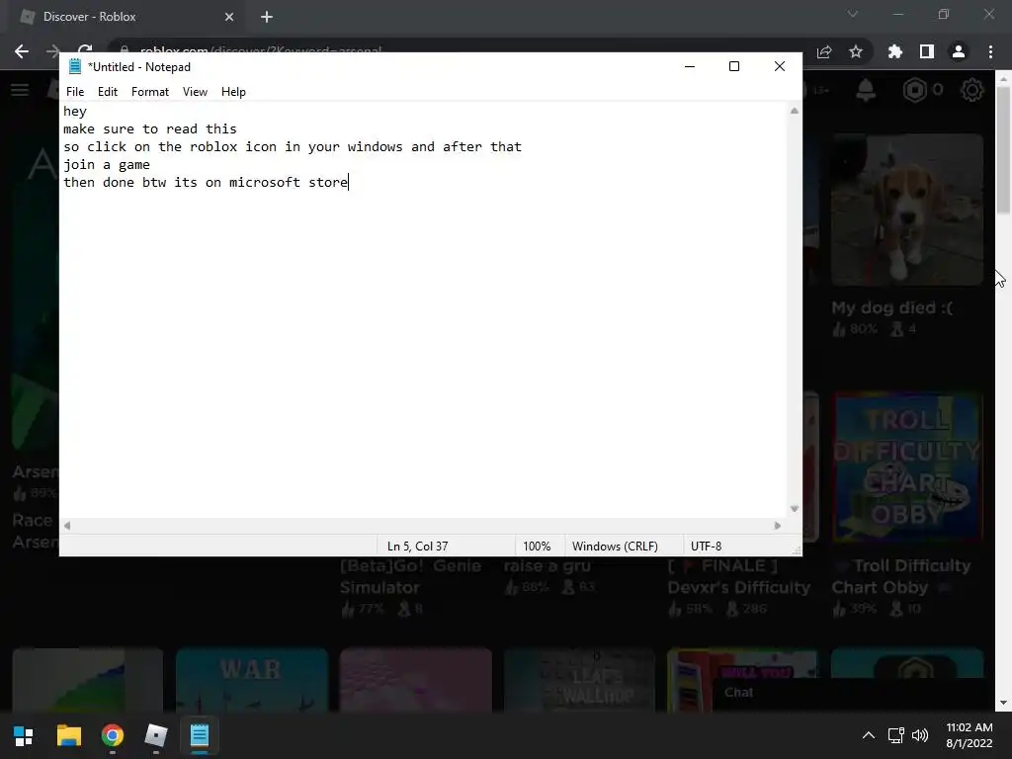Image resolution: width=1012 pixels, height=759 pixels.
Task: Switch to Notepad in taskbar
Action: coord(200,735)
